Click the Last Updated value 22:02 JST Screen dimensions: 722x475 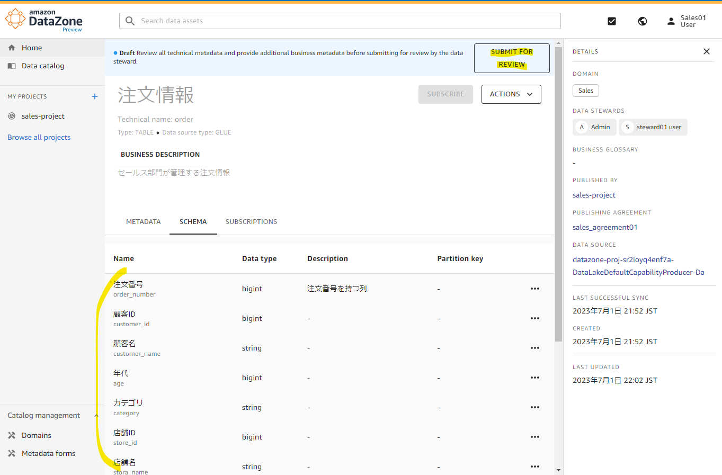point(615,380)
